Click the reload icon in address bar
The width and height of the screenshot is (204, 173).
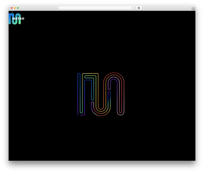[x=133, y=8]
